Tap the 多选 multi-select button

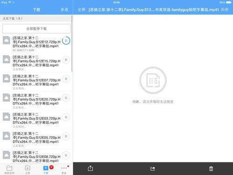[x=64, y=10]
